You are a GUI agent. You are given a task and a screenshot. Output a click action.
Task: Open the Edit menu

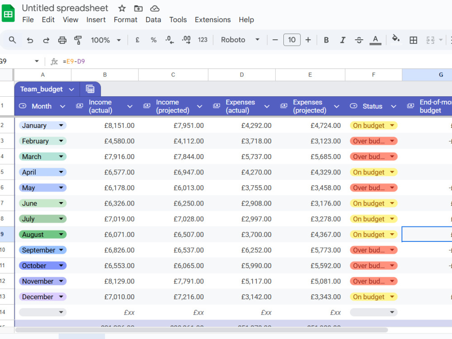48,19
